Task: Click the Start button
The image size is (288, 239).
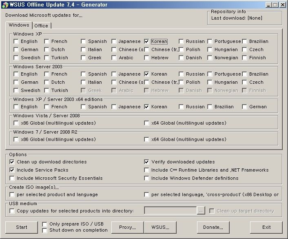Action: [22, 228]
